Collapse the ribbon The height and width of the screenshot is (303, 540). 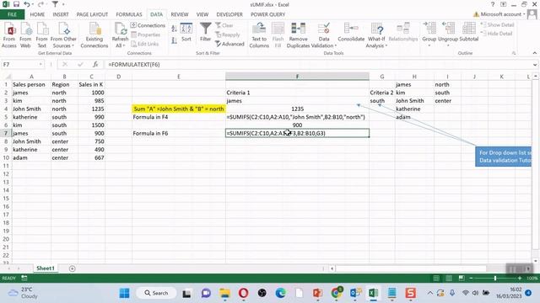534,53
